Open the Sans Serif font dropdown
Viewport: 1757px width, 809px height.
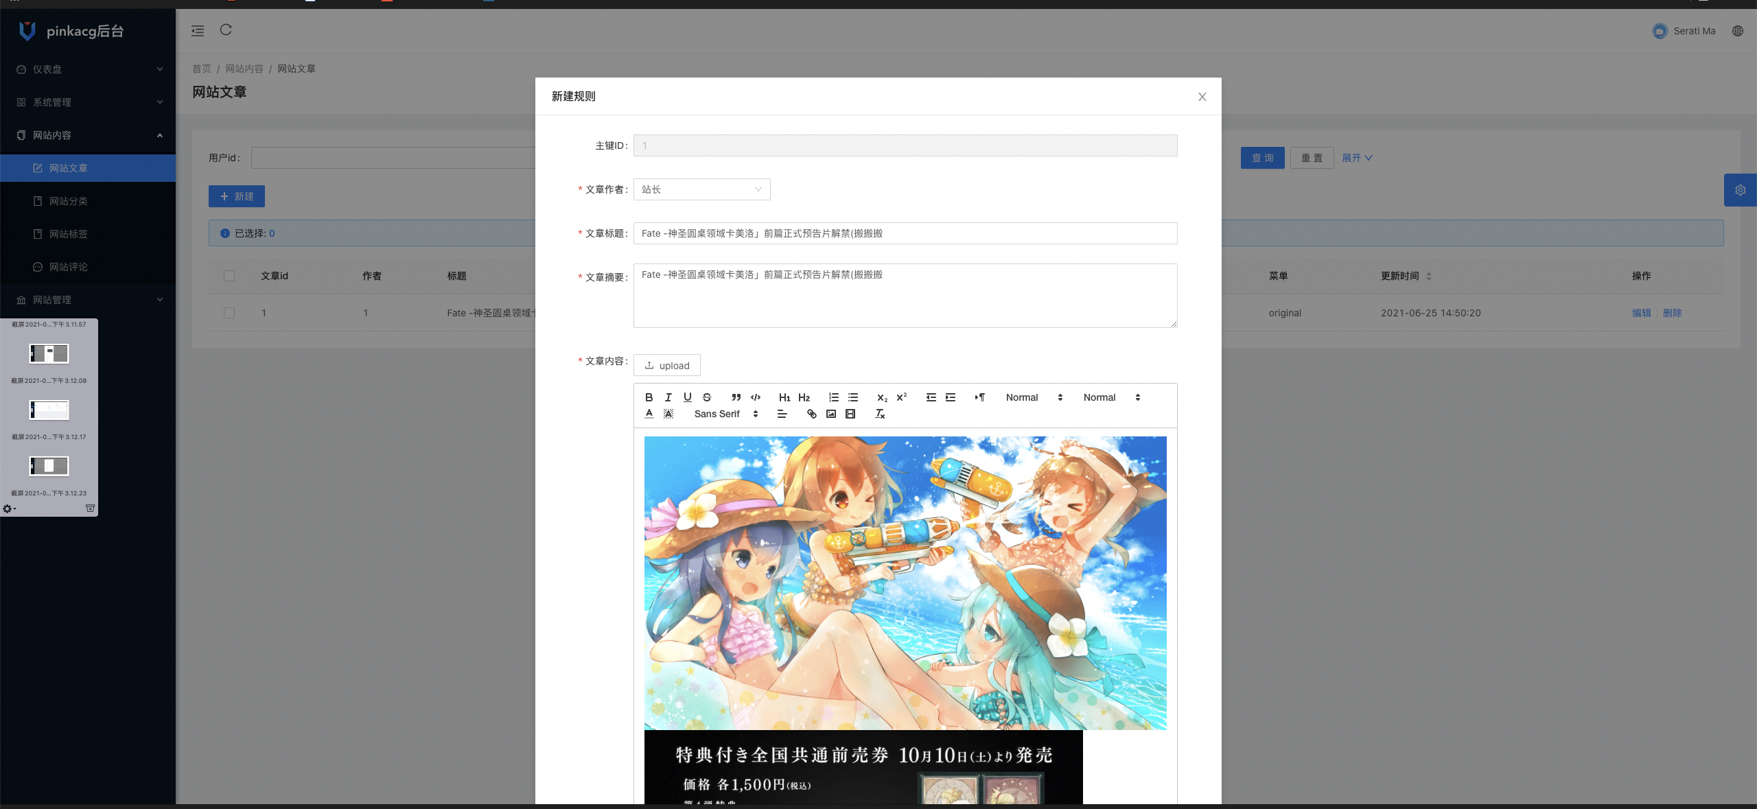725,414
